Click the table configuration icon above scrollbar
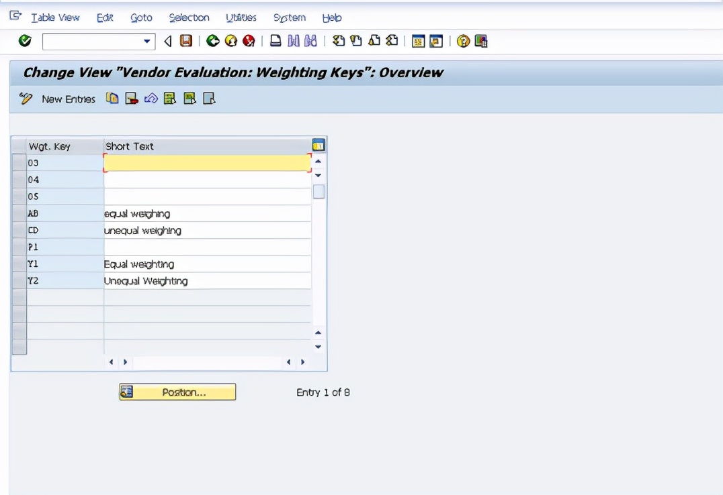Image resolution: width=723 pixels, height=495 pixels. pyautogui.click(x=318, y=144)
